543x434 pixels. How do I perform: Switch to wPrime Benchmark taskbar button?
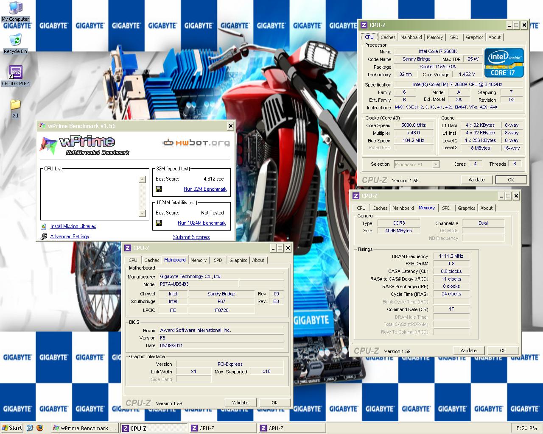pos(84,428)
